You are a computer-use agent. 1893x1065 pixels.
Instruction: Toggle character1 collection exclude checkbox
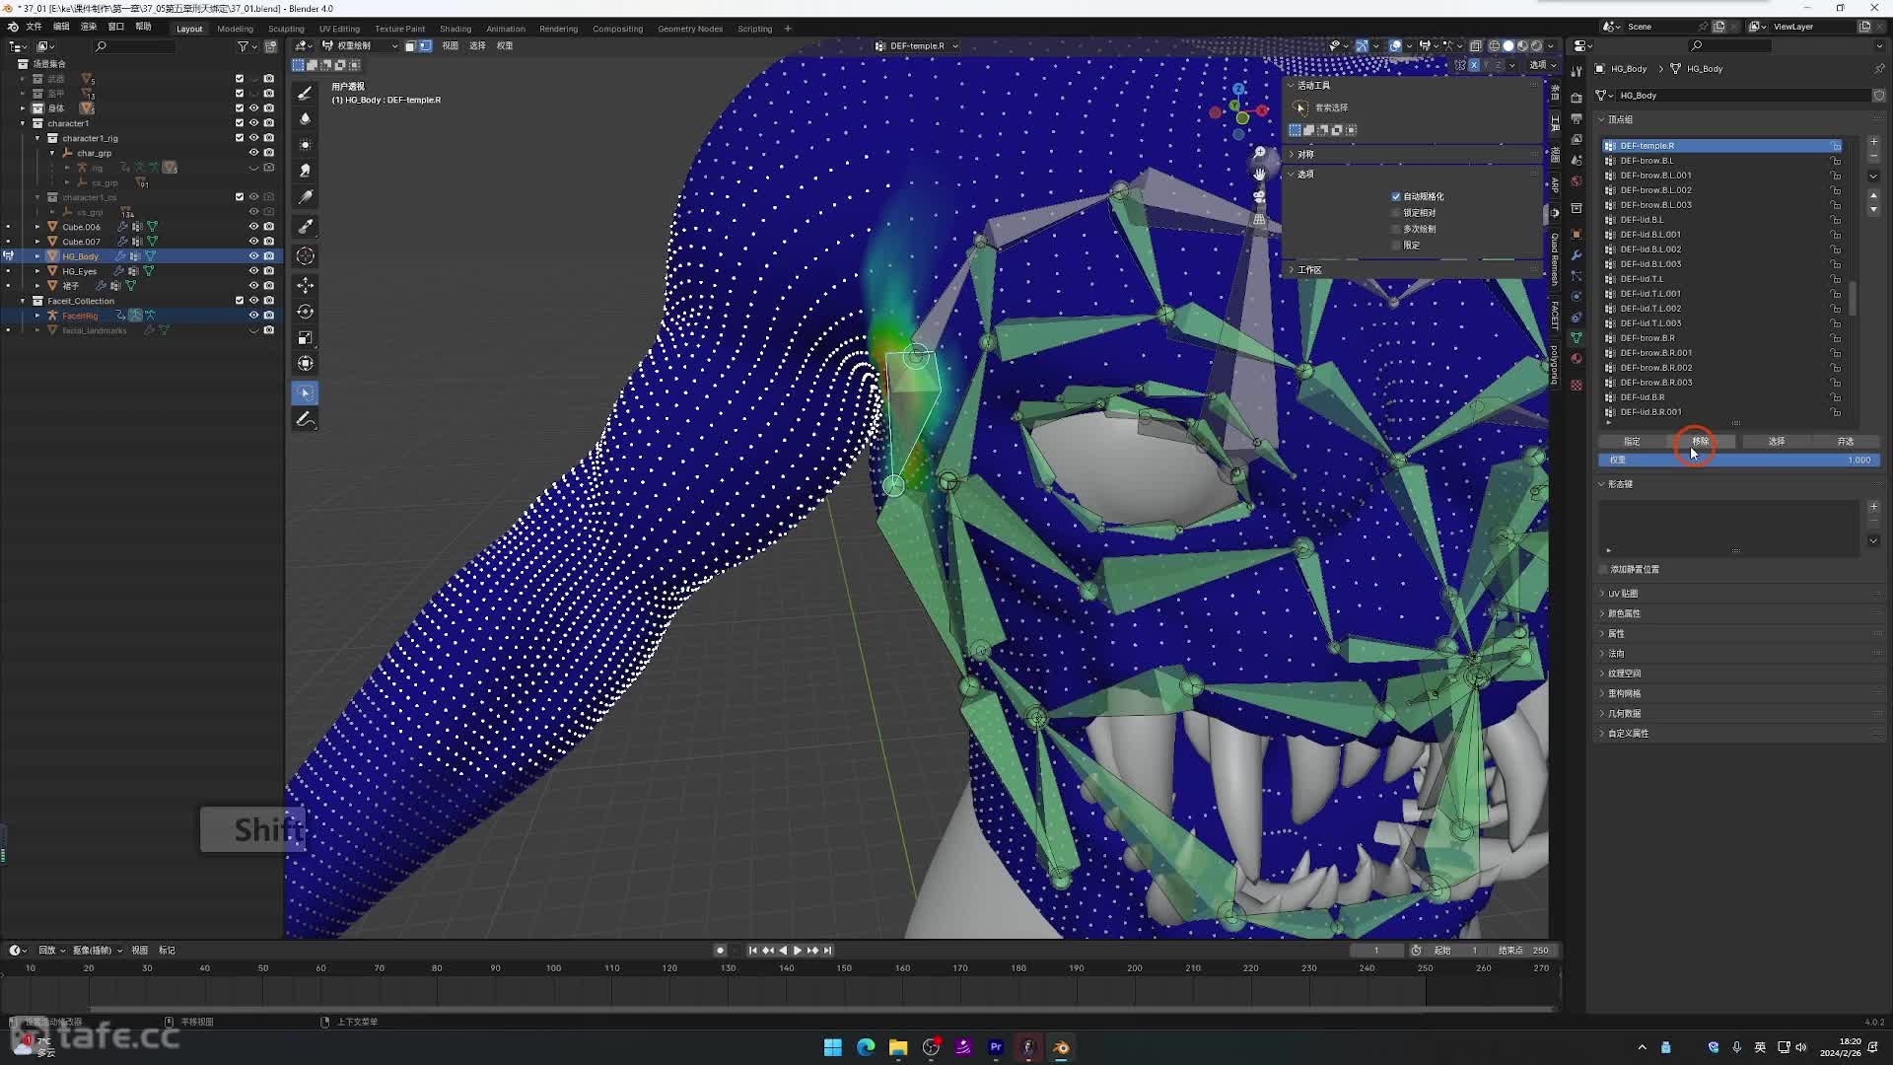coord(240,123)
